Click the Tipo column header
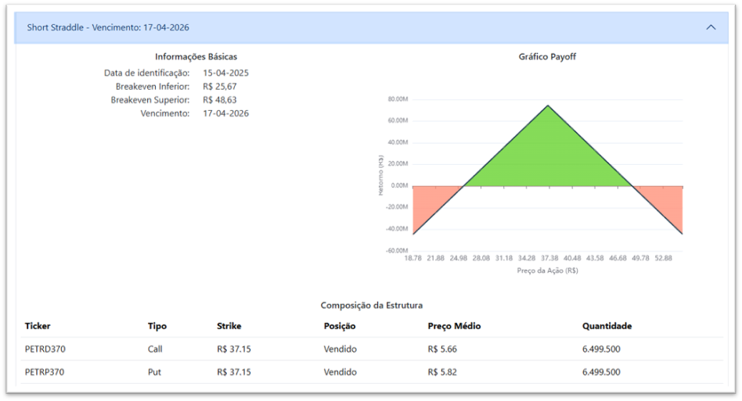The height and width of the screenshot is (401, 742). point(157,326)
